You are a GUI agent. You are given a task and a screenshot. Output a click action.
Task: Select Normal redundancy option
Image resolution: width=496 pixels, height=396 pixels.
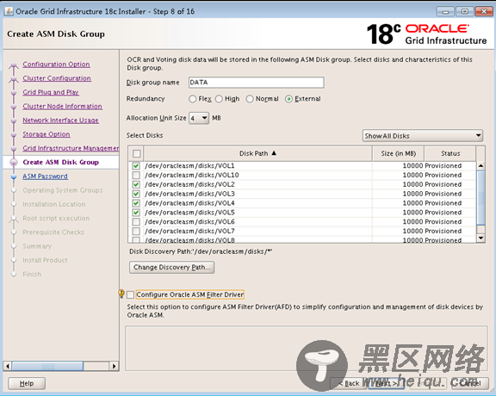pos(250,99)
